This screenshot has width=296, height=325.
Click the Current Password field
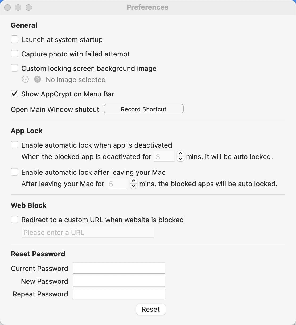(x=119, y=268)
